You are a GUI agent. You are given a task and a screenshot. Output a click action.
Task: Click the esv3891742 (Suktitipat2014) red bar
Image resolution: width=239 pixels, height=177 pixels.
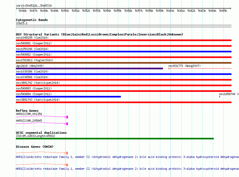pos(124,85)
